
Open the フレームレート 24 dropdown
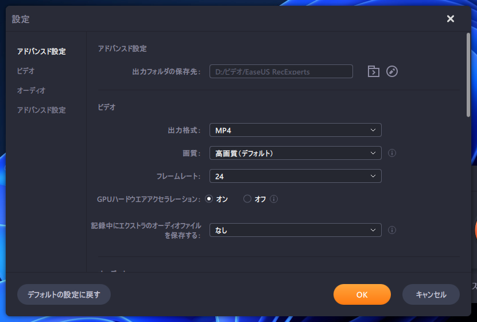(296, 176)
